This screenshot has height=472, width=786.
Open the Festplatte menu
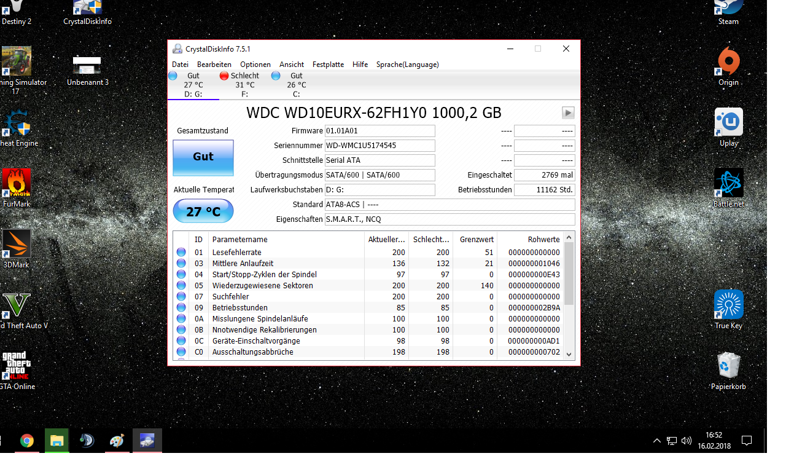point(328,65)
